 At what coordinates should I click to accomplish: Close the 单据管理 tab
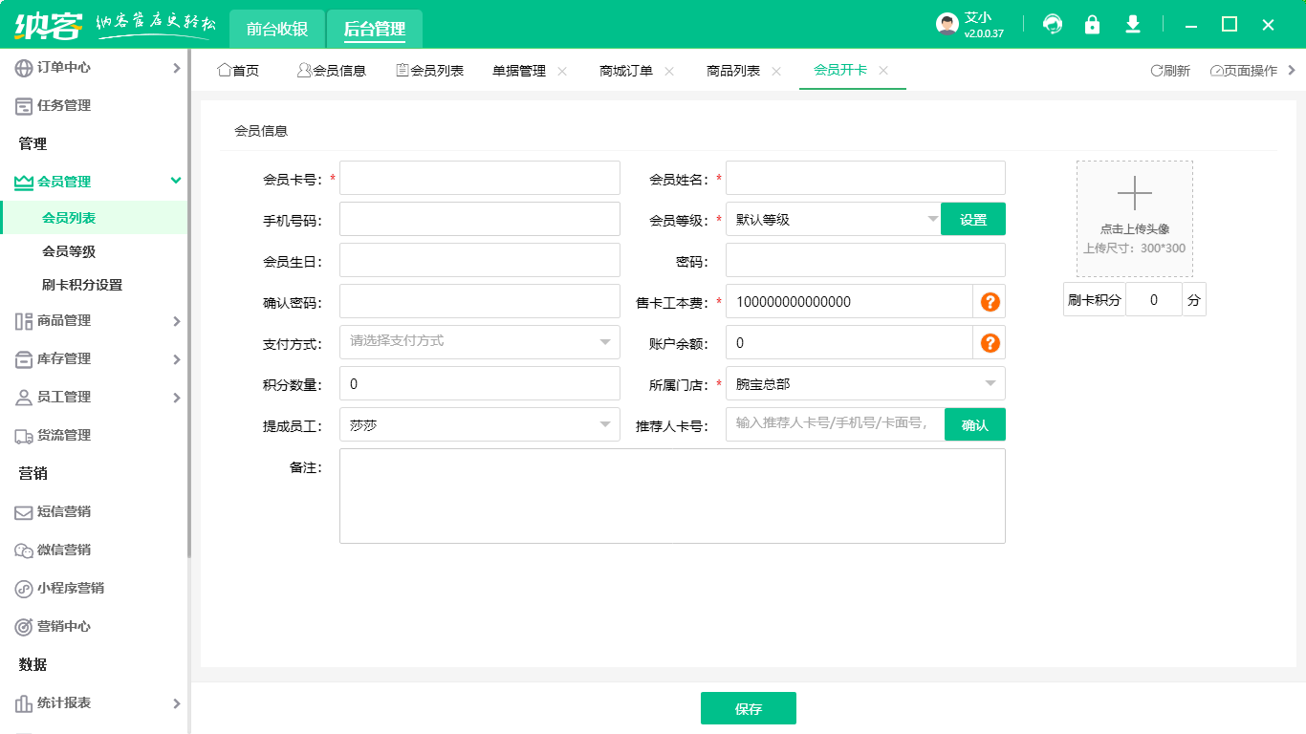(x=562, y=72)
